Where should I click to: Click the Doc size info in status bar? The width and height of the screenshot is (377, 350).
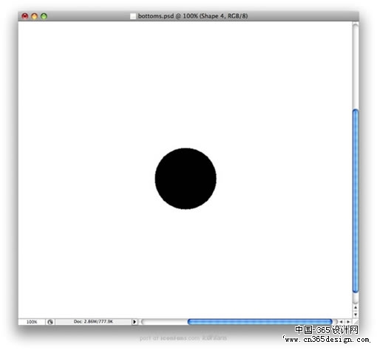[93, 321]
